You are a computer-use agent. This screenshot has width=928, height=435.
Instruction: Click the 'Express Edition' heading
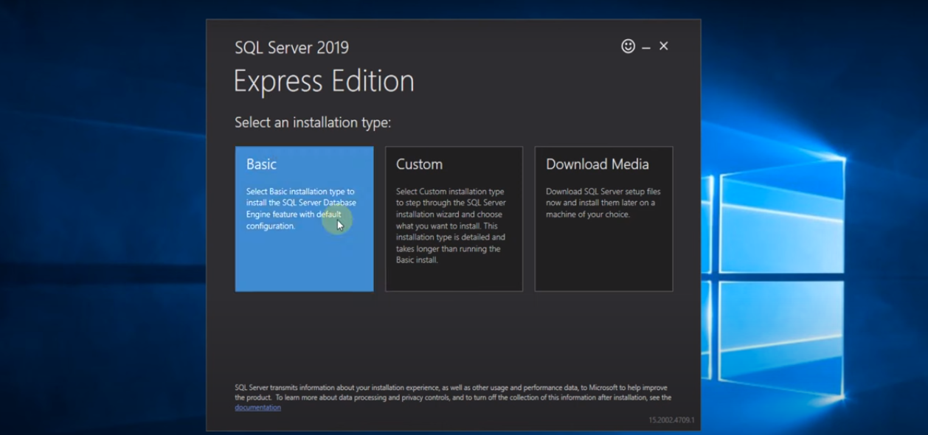[324, 81]
